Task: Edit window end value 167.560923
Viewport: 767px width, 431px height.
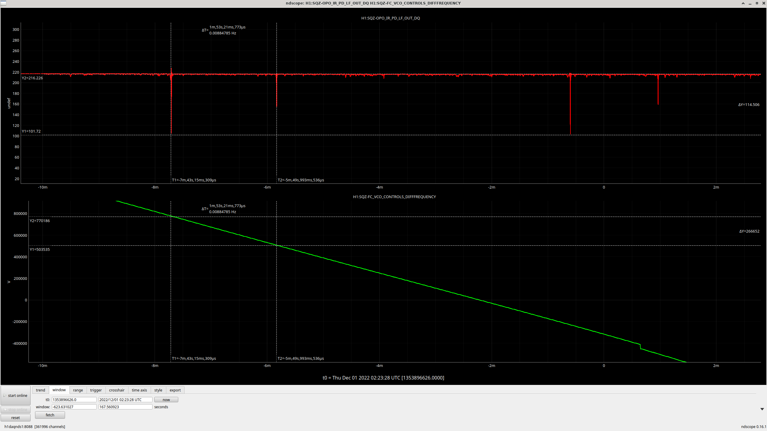Action: coord(125,407)
